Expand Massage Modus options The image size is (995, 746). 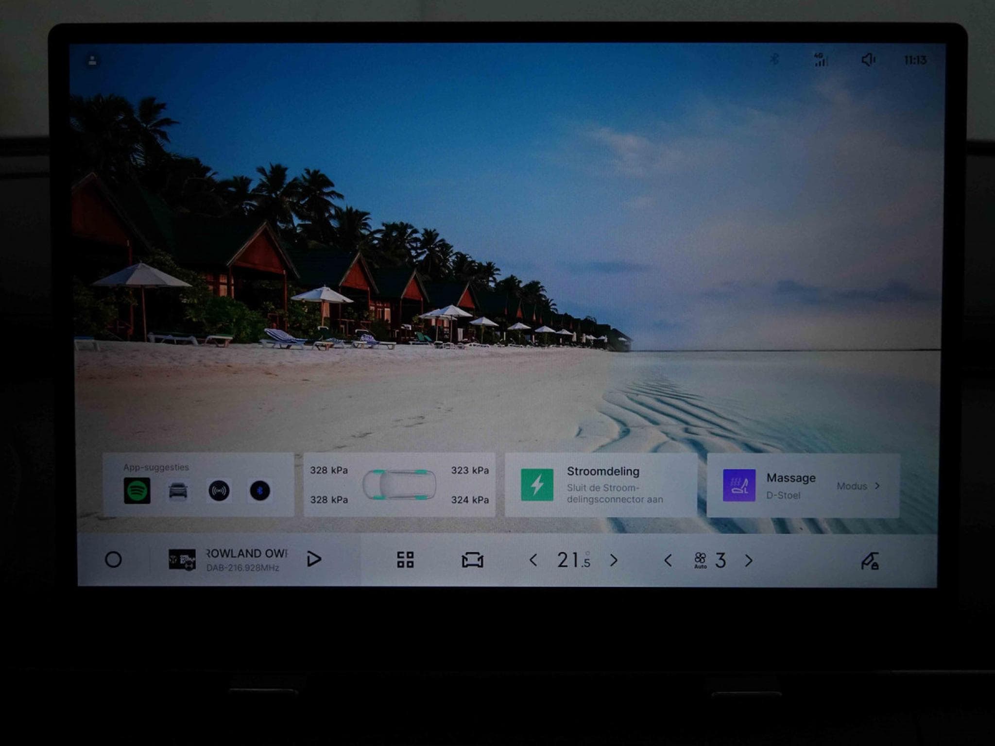(858, 486)
